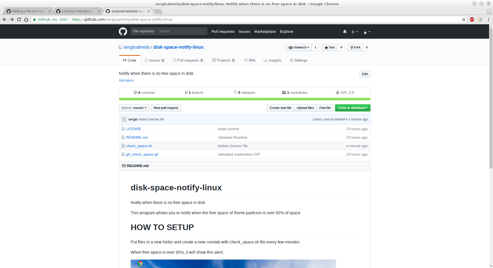Viewport: 493px width, 268px height.
Task: Open the GitHub home via the Octocat logo
Action: point(123,31)
